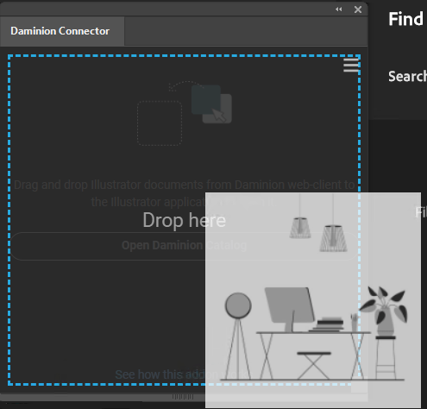Click the dragged office desk image thumbnail
Viewport: 427px width, 409px height.
[313, 300]
